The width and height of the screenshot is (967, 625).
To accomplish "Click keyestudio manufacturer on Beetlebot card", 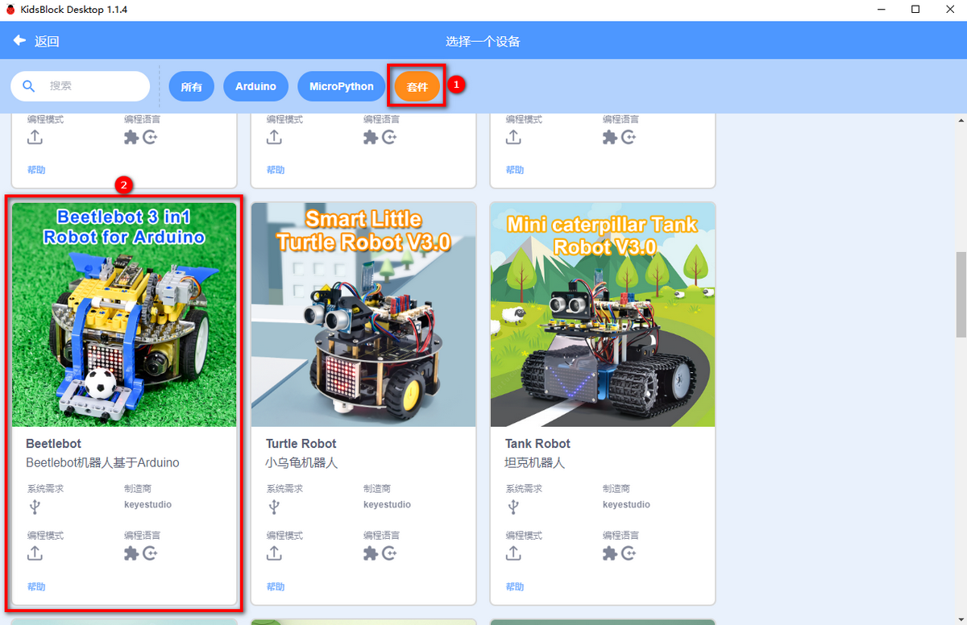I will [147, 505].
